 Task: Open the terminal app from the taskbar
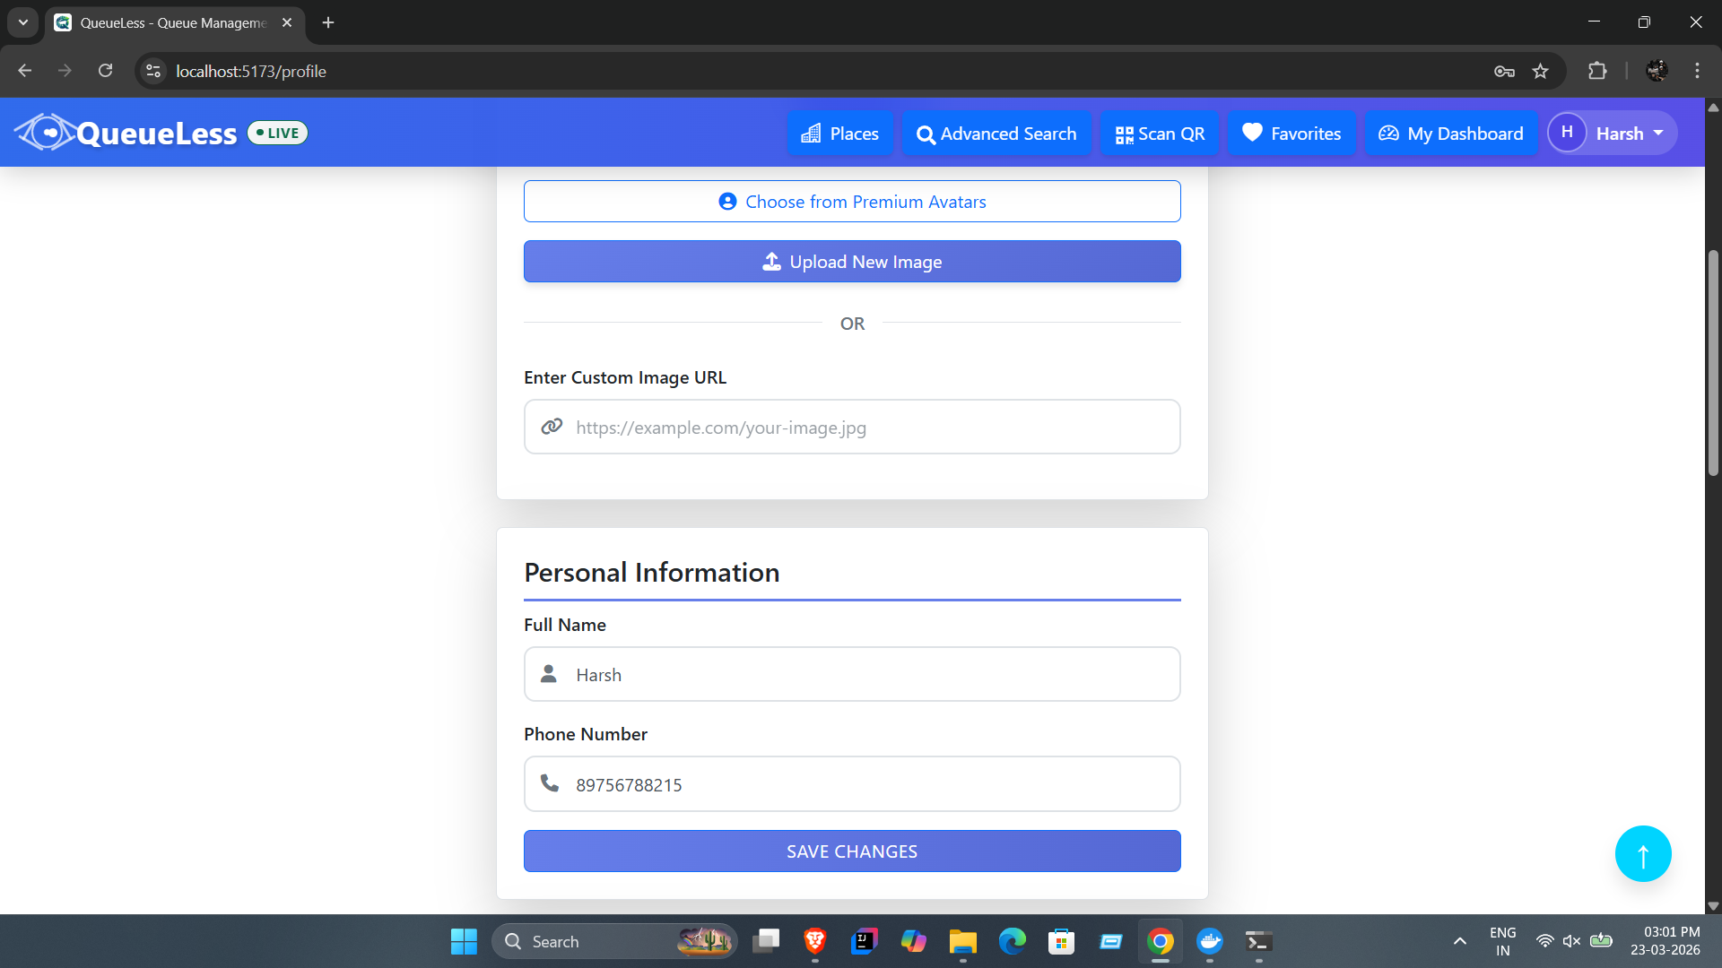(1259, 941)
